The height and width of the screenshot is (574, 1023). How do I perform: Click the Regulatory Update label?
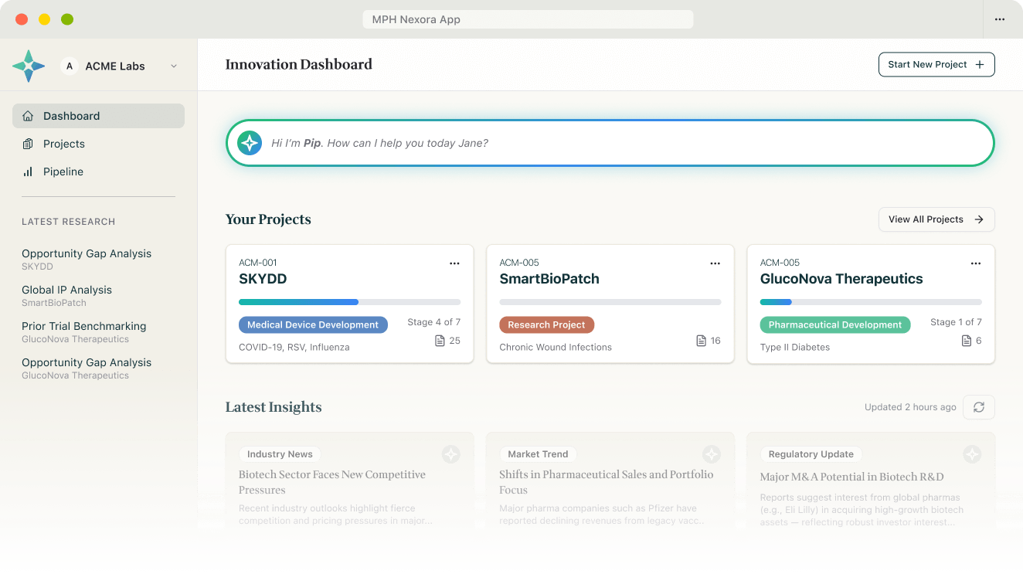pos(811,454)
